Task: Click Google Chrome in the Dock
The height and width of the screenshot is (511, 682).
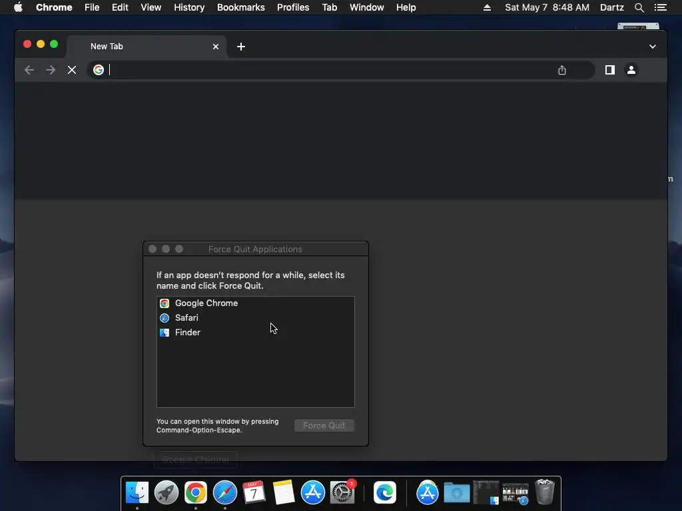Action: [195, 492]
